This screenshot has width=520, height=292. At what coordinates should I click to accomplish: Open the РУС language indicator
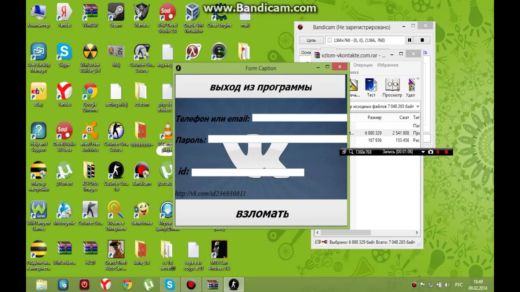click(x=459, y=284)
